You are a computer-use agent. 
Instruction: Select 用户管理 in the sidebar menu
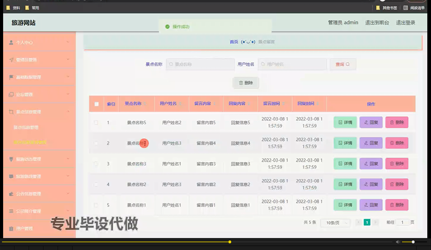click(x=24, y=228)
